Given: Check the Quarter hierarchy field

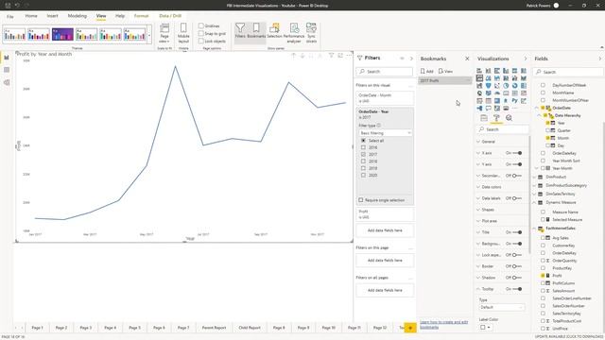Looking at the screenshot, I should pyautogui.click(x=547, y=130).
